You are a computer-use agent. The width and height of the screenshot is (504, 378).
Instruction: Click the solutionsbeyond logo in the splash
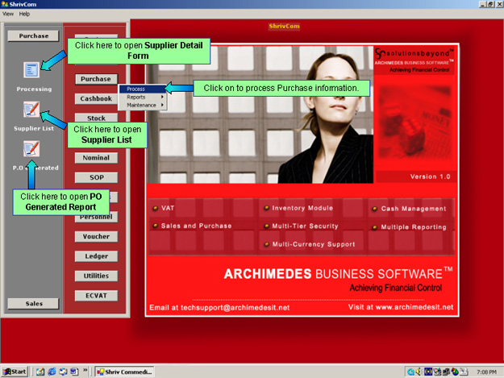pos(414,56)
